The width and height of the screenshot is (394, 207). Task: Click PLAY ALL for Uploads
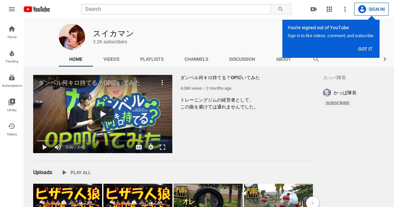pos(76,172)
